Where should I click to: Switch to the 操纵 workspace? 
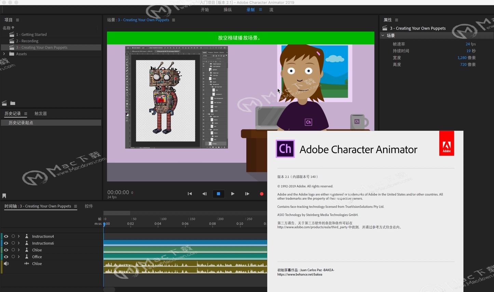click(x=228, y=10)
